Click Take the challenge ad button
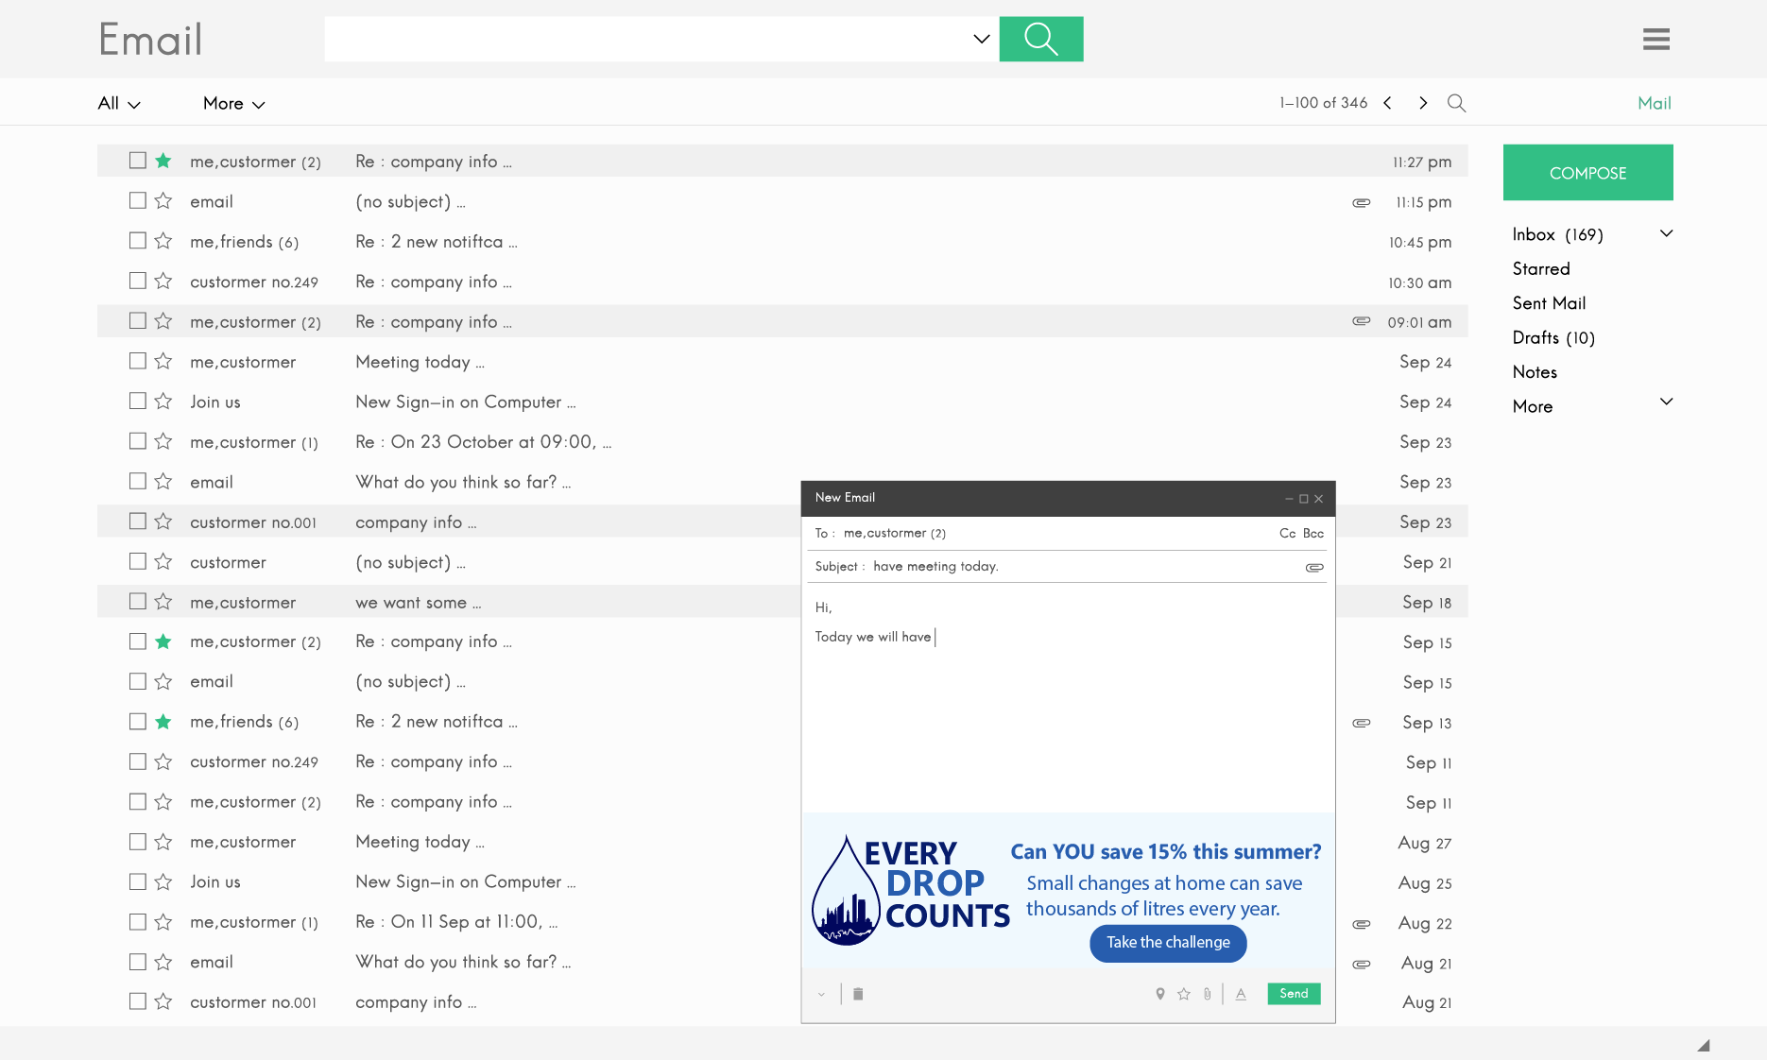 pos(1168,943)
